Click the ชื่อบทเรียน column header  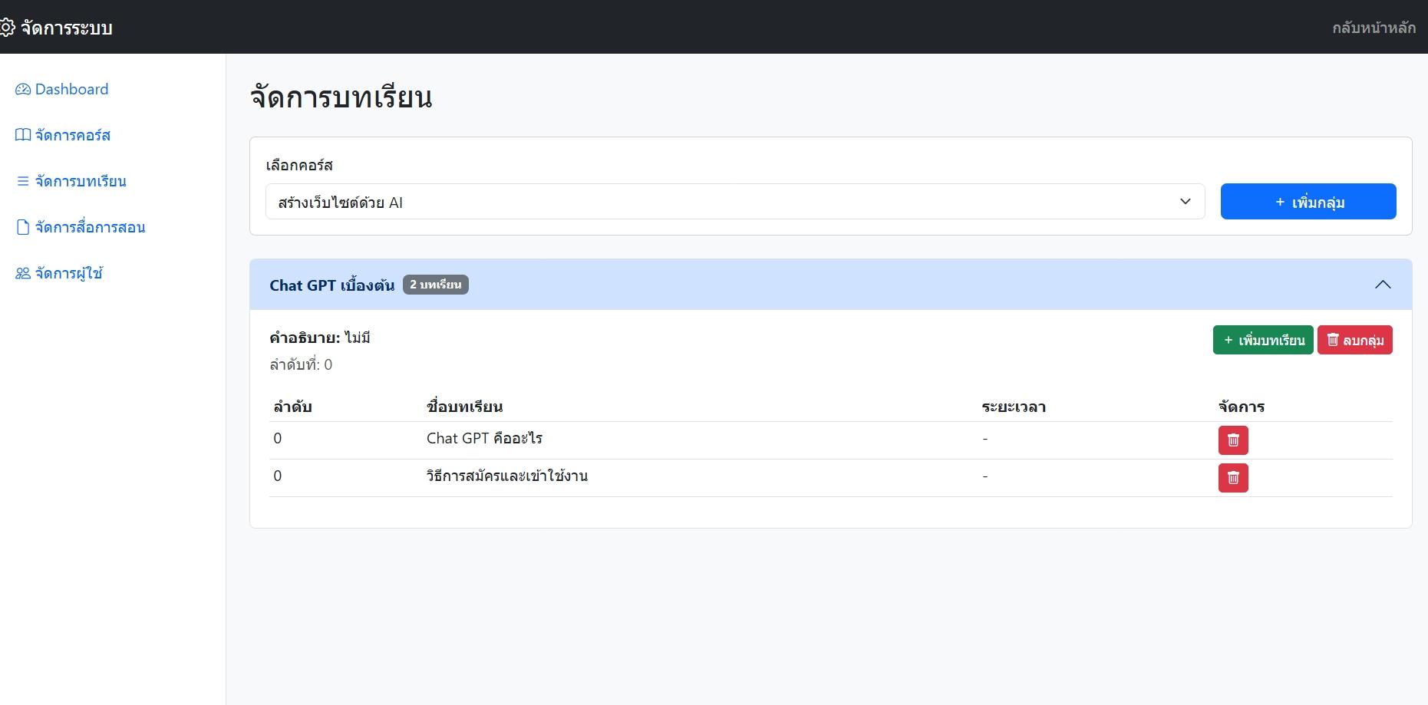464,407
